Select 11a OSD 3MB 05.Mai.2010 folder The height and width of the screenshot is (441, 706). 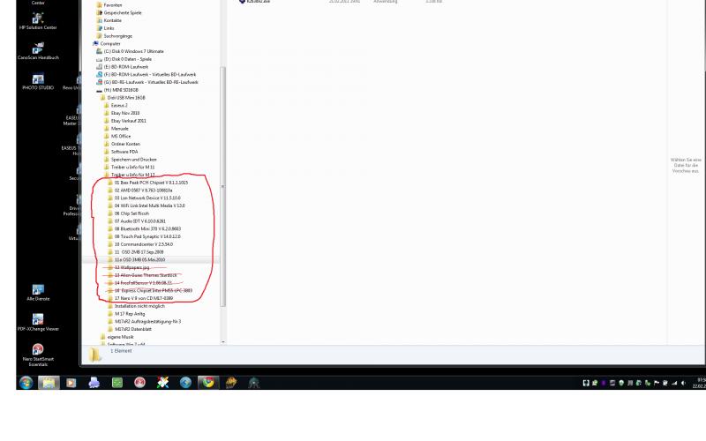point(137,259)
